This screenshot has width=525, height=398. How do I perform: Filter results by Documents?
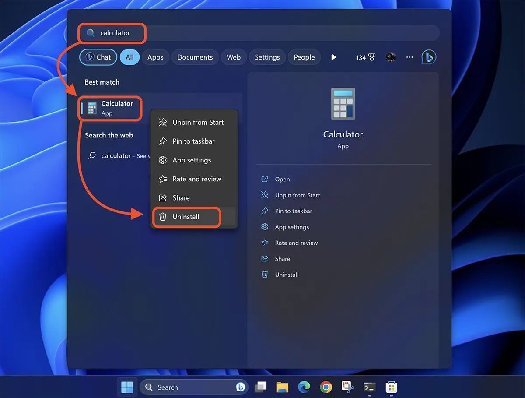[195, 57]
